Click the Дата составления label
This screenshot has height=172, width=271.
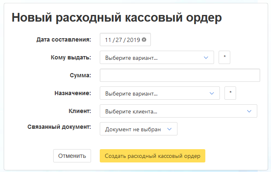(64, 39)
